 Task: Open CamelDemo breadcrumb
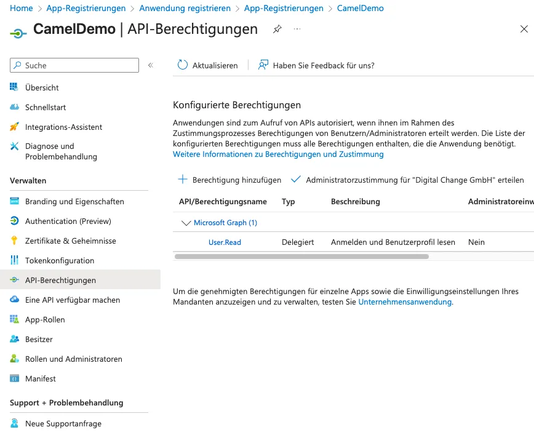(361, 8)
